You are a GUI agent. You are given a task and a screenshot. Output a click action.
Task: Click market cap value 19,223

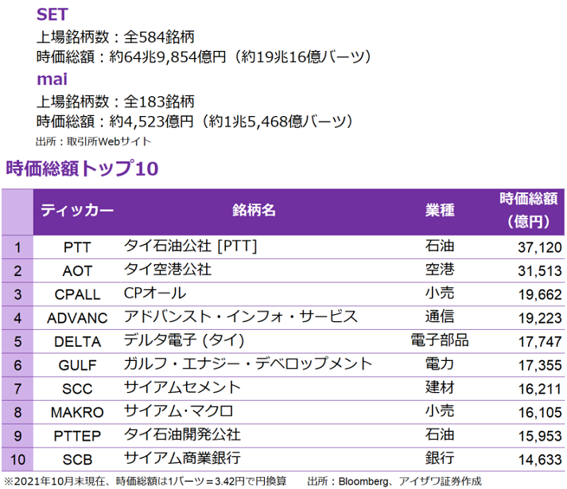(539, 318)
